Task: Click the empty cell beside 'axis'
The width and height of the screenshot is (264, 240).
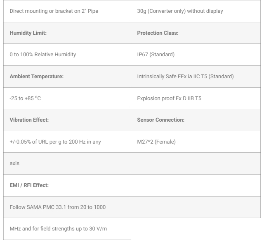Action: tap(196, 163)
